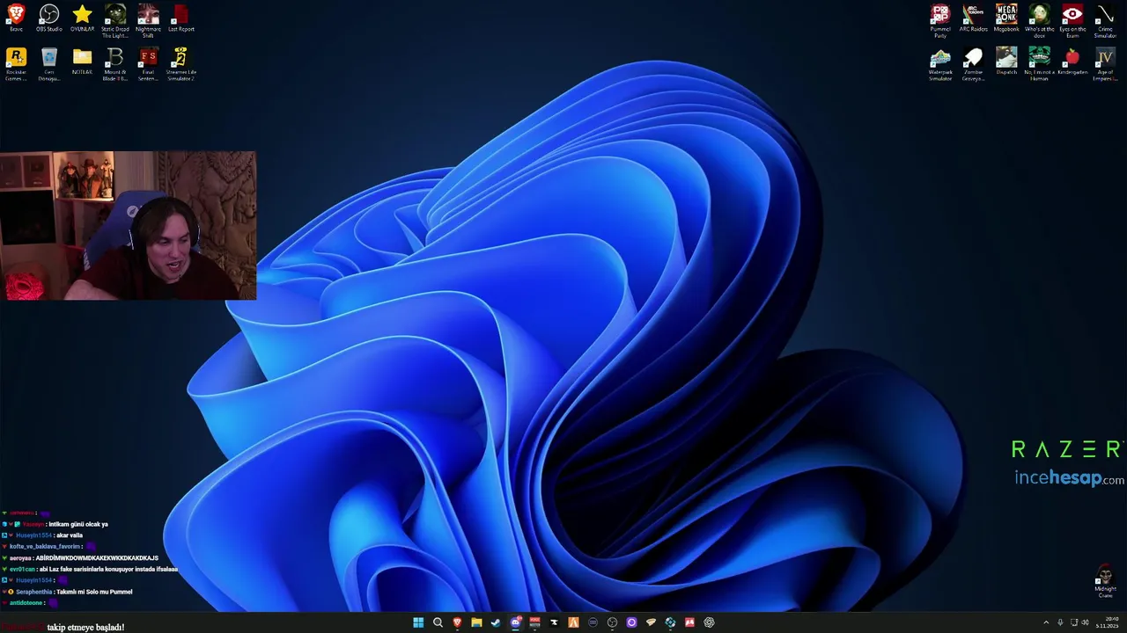This screenshot has width=1127, height=633.
Task: Launch the Crime Simulator shortcut
Action: coord(1105,21)
